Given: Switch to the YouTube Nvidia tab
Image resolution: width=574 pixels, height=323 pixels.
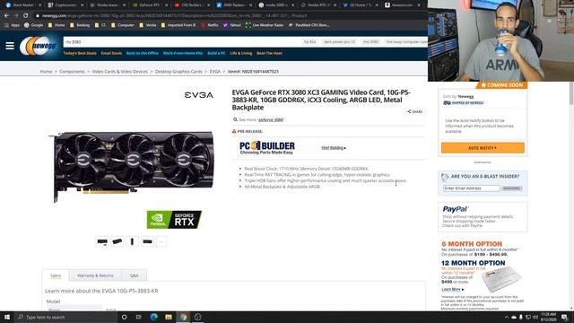Looking at the screenshot, I should [x=191, y=5].
